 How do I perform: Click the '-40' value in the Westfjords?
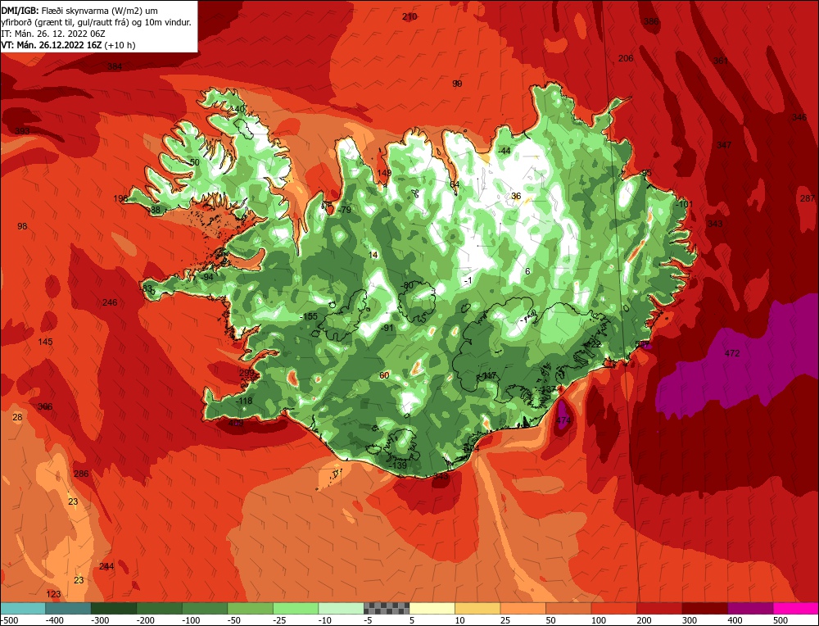click(238, 109)
